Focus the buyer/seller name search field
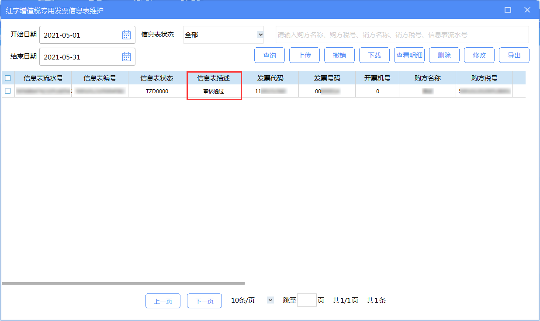This screenshot has width=540, height=321. [x=402, y=35]
